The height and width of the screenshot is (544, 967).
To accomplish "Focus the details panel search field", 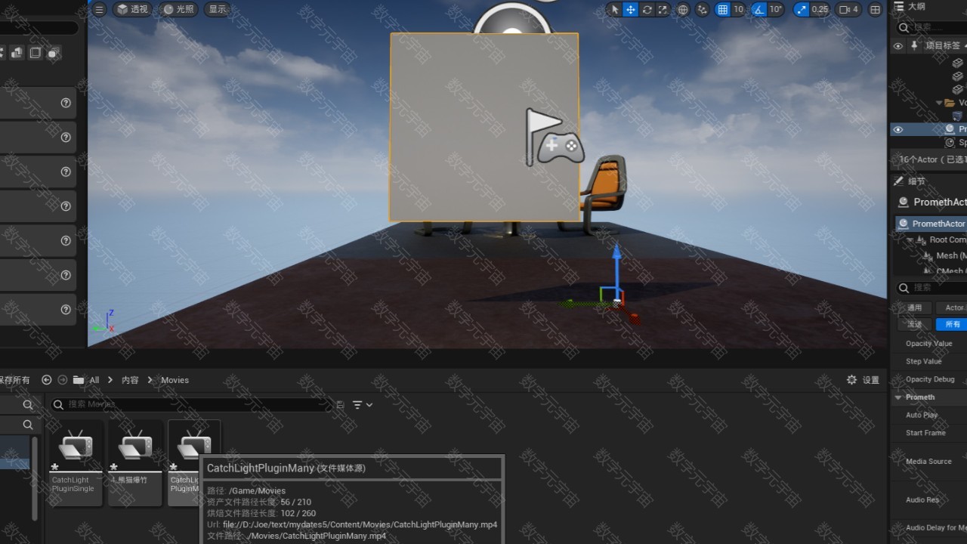I will (931, 288).
